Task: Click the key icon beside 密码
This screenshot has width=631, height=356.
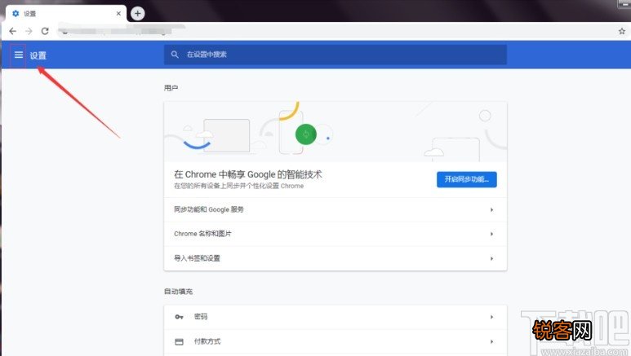Action: 179,317
